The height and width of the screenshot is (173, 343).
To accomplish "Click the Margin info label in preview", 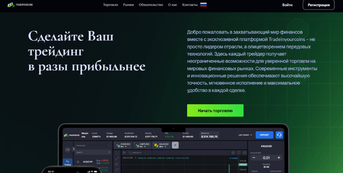I will click(x=85, y=135).
